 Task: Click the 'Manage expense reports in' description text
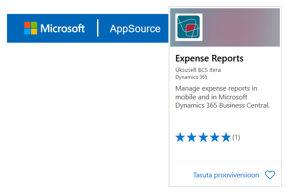(x=216, y=88)
